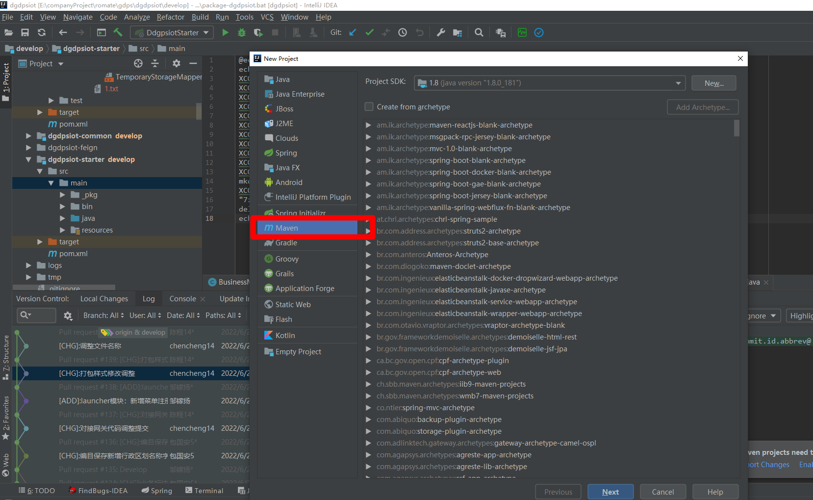Open the VCS menu
Viewport: 813px width, 500px height.
(267, 17)
